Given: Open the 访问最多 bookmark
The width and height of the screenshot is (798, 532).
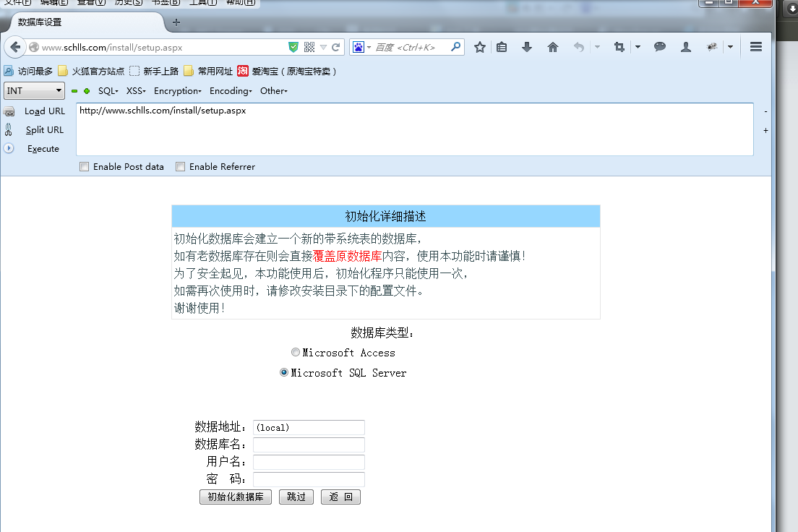Looking at the screenshot, I should (x=28, y=72).
